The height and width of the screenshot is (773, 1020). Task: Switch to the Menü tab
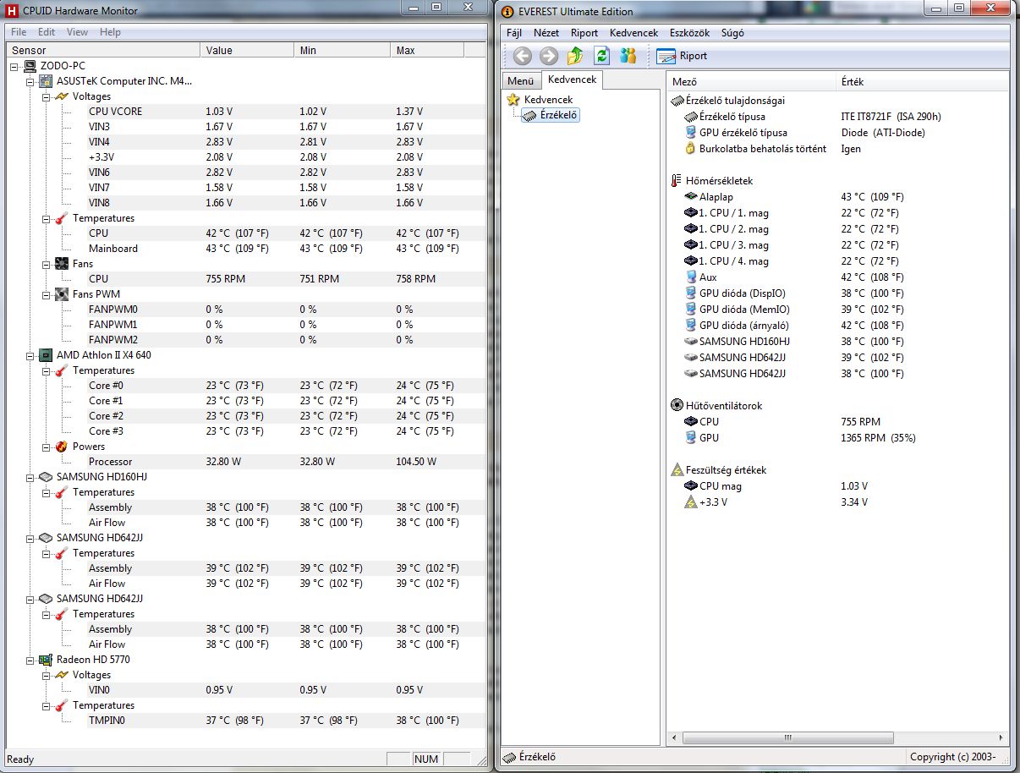click(x=520, y=81)
